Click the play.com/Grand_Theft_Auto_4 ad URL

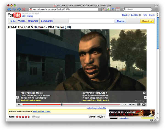(x=95, y=100)
